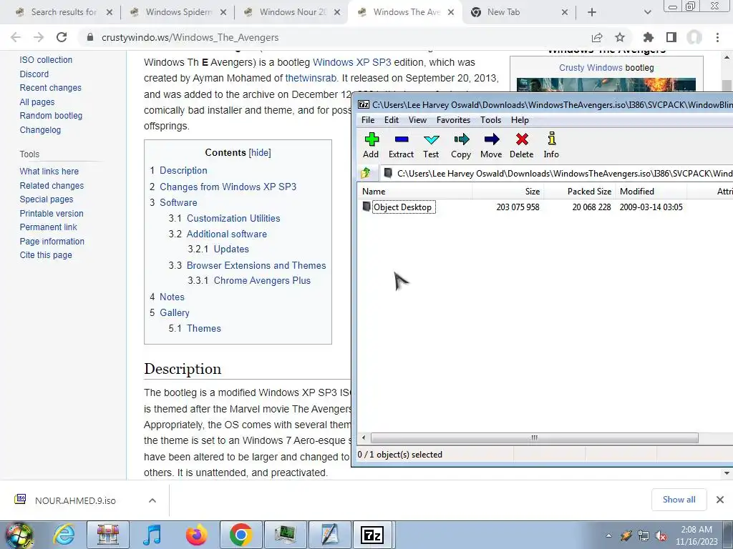
Task: Open the Windows Start orb
Action: pyautogui.click(x=19, y=535)
